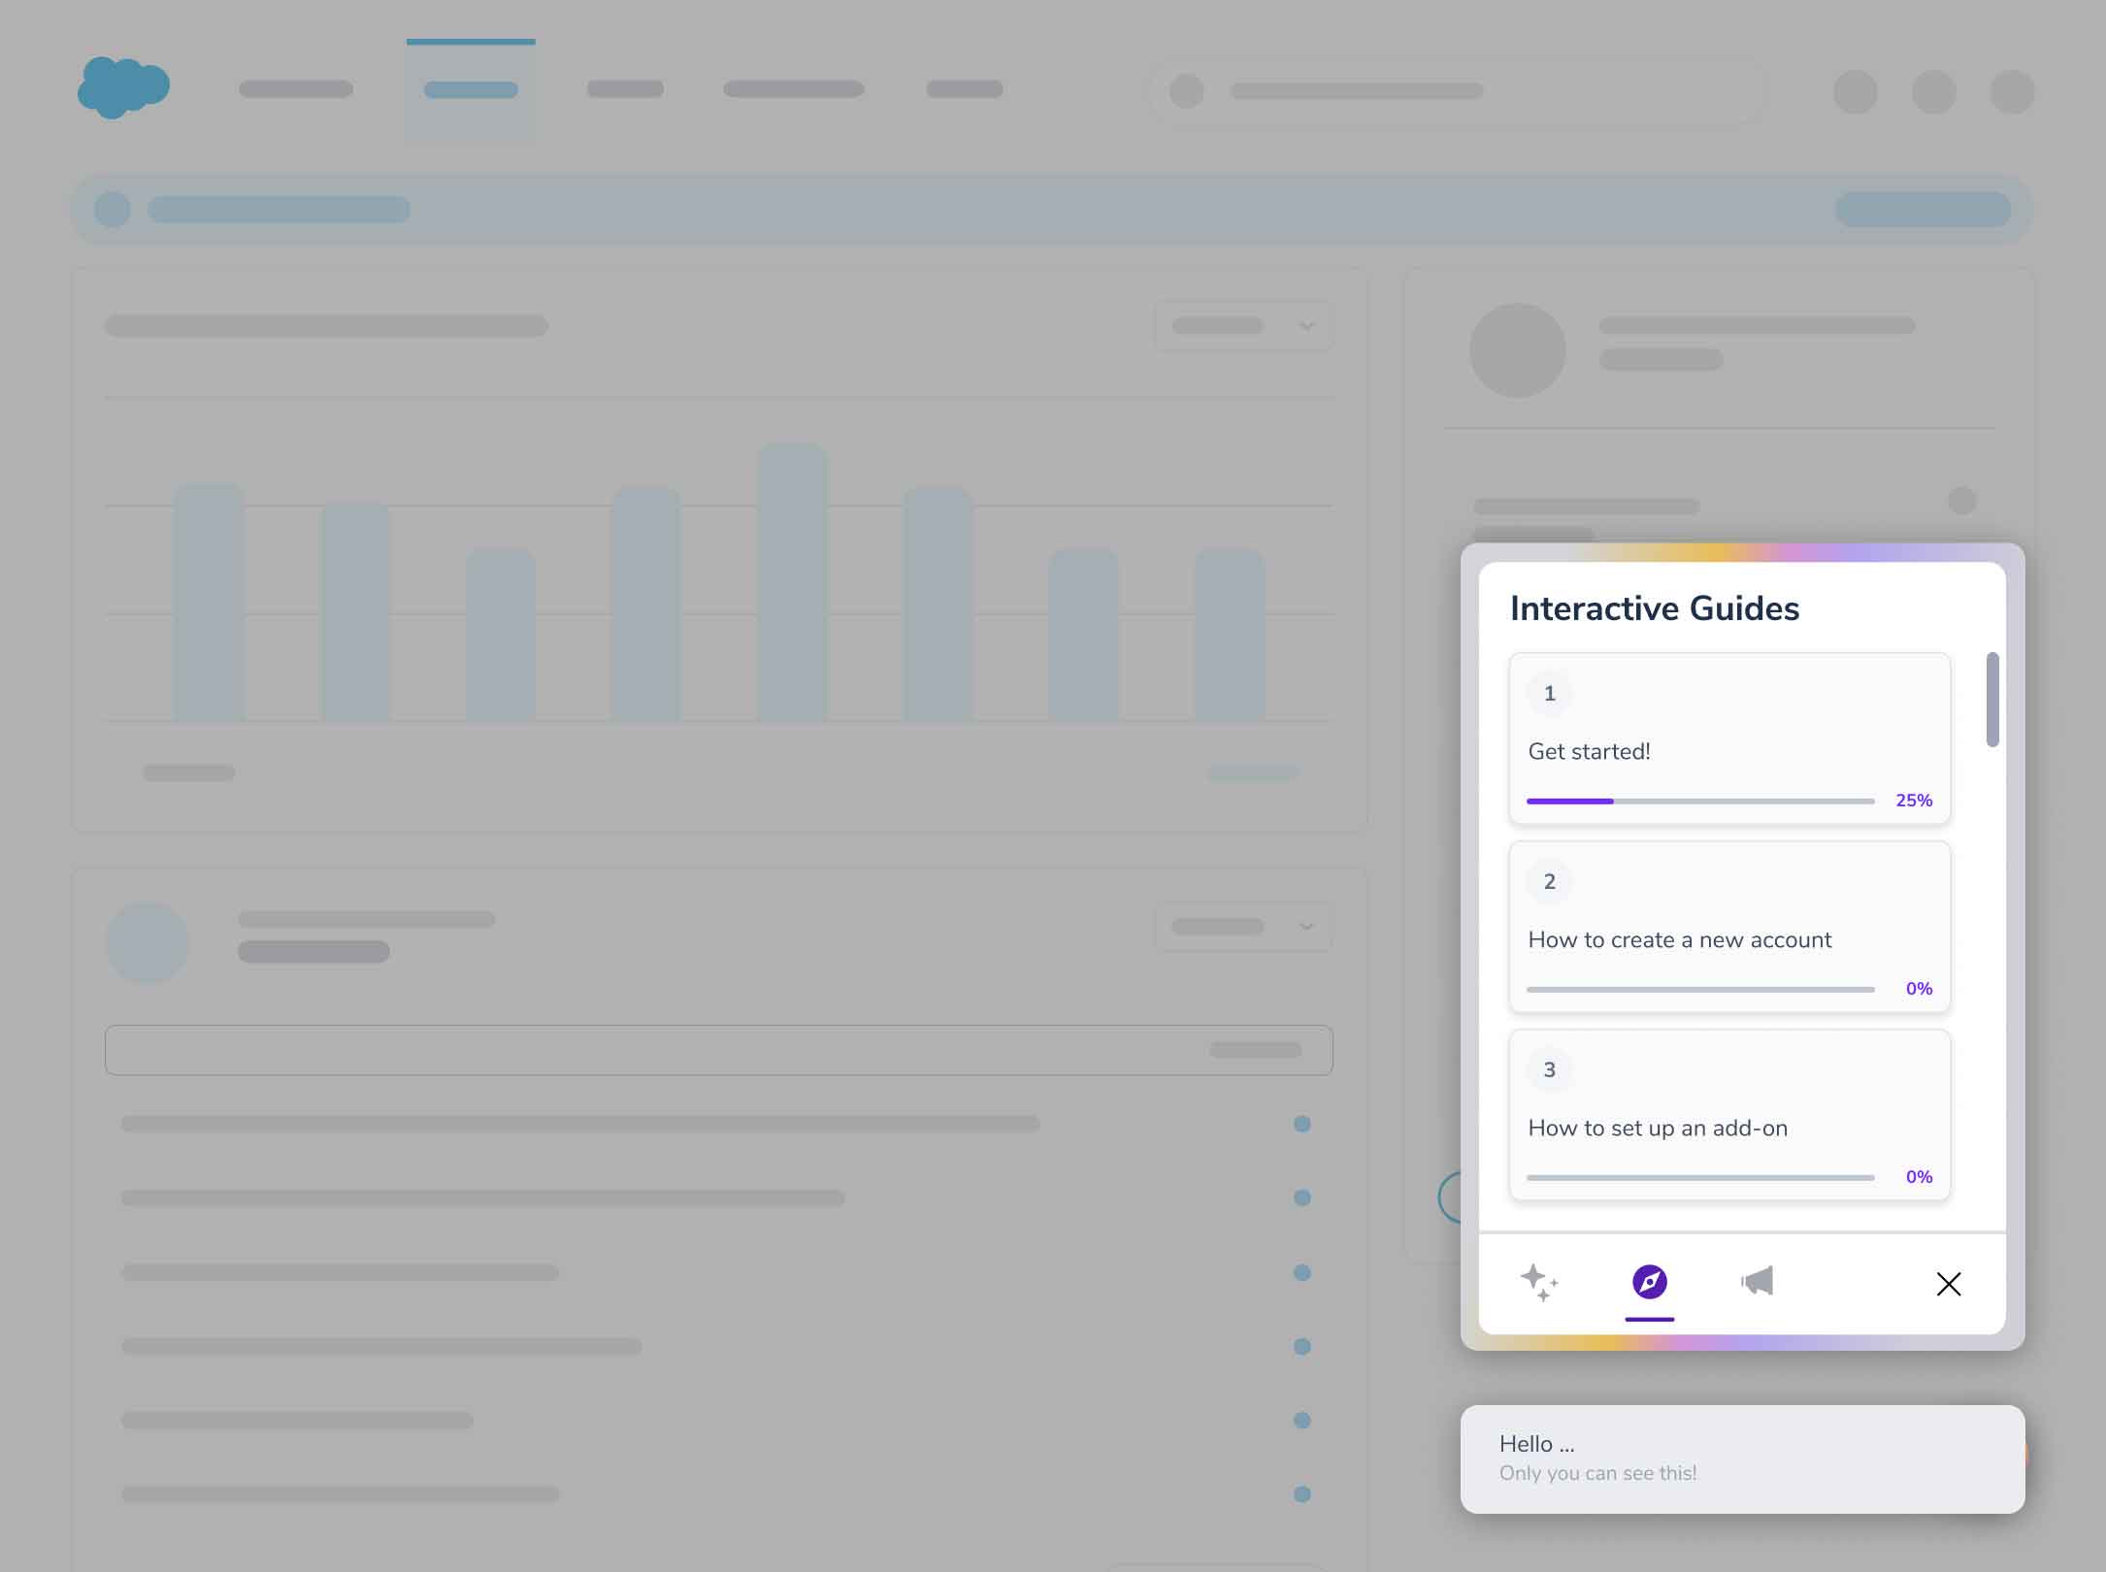2106x1572 pixels.
Task: Open the sparkles AI assistant tab
Action: tap(1539, 1282)
